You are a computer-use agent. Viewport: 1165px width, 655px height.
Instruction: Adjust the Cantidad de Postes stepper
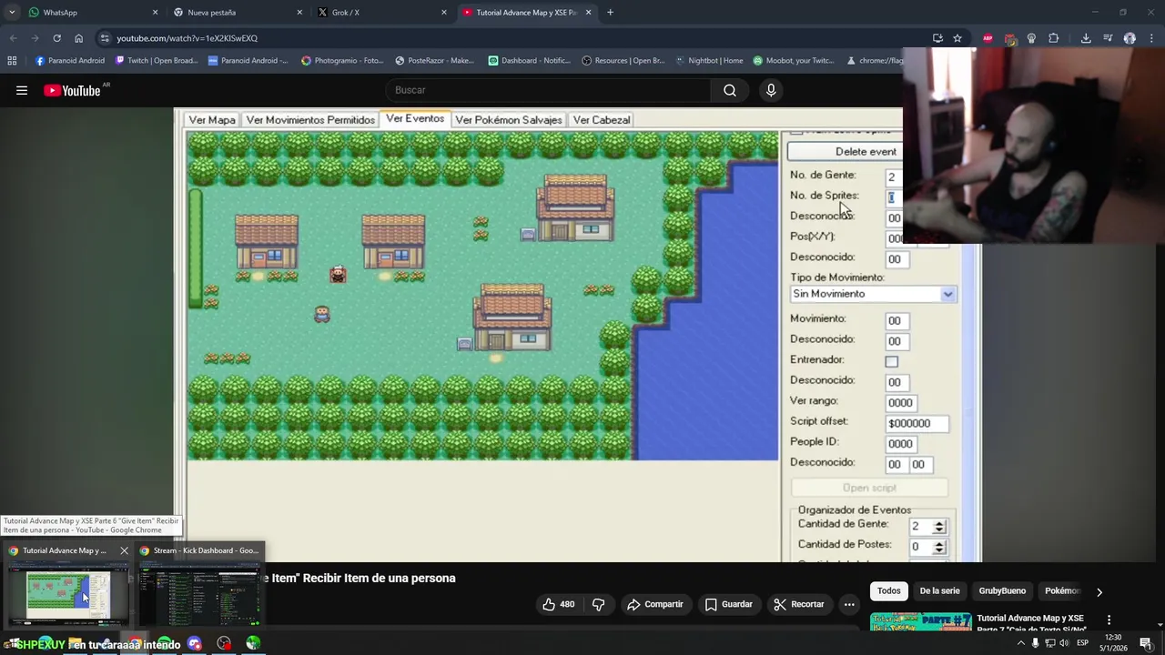coord(939,547)
